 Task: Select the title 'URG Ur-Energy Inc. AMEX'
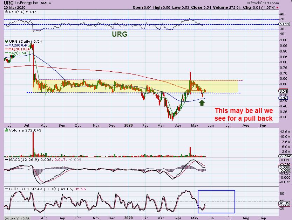(x=28, y=3)
